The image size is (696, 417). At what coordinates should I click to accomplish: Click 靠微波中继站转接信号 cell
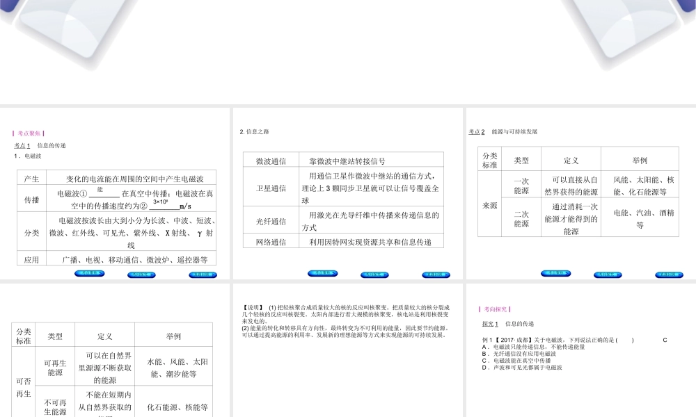click(x=371, y=161)
